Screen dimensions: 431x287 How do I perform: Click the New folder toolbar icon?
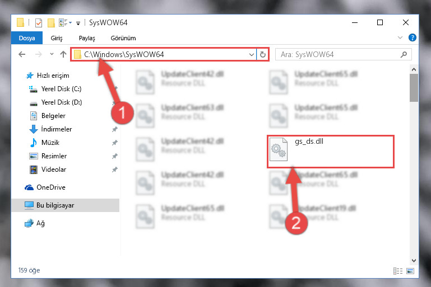coord(51,23)
